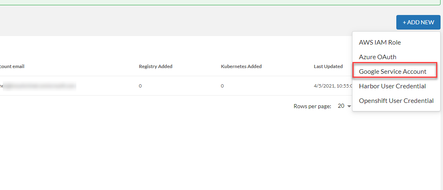Image resolution: width=443 pixels, height=190 pixels.
Task: Sort by the Registry Added column
Action: click(x=156, y=66)
